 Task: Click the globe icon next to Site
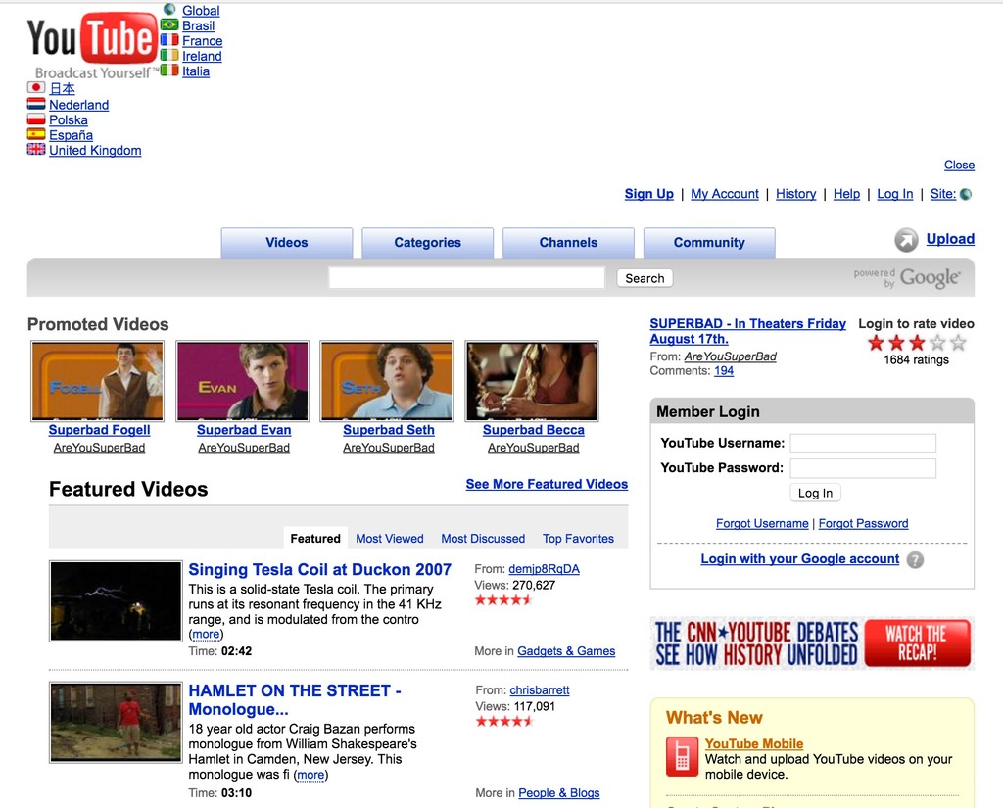coord(965,193)
